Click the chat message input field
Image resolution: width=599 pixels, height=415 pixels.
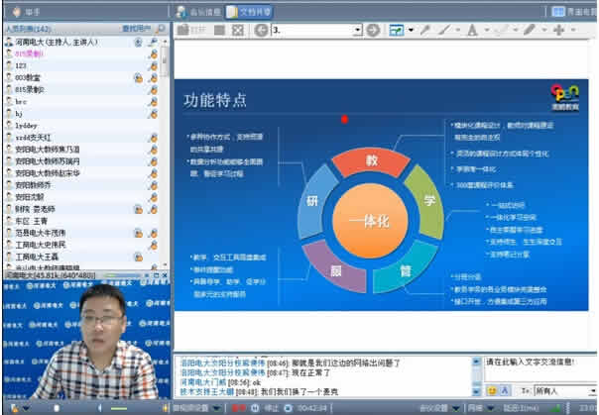[539, 369]
